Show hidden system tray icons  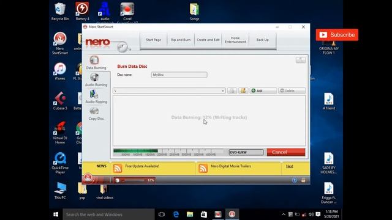(283, 215)
